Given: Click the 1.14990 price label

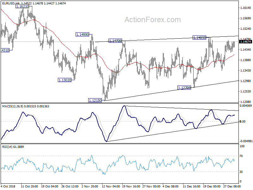Looking at the screenshot, I should click(82, 35).
